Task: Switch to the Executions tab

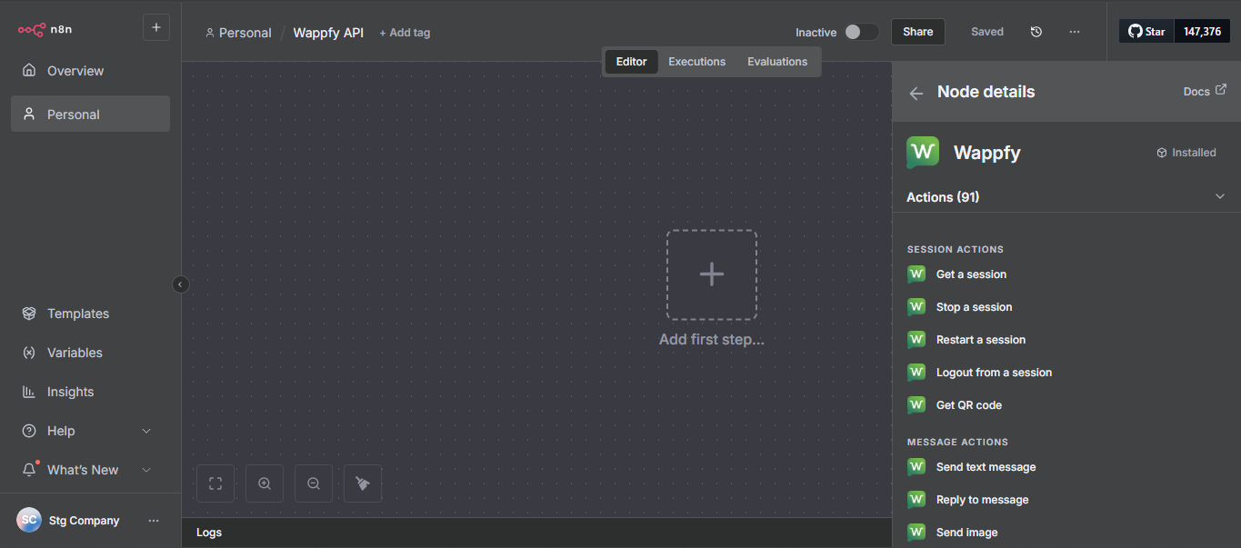Action: [x=697, y=62]
